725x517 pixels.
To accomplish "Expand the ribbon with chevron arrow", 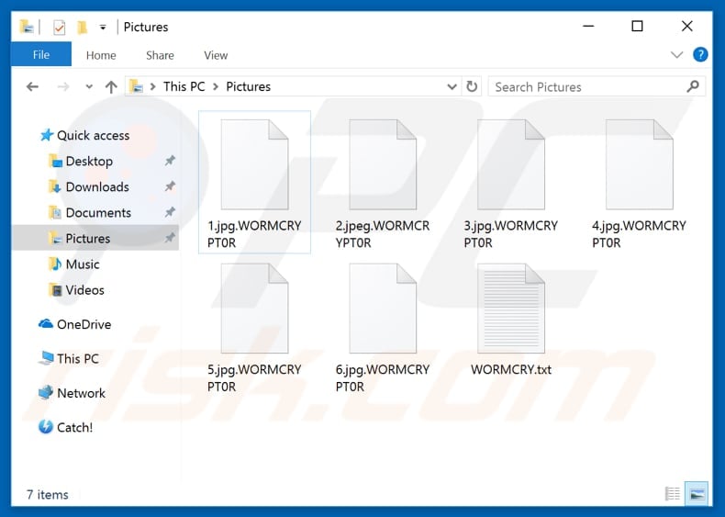I will click(676, 55).
